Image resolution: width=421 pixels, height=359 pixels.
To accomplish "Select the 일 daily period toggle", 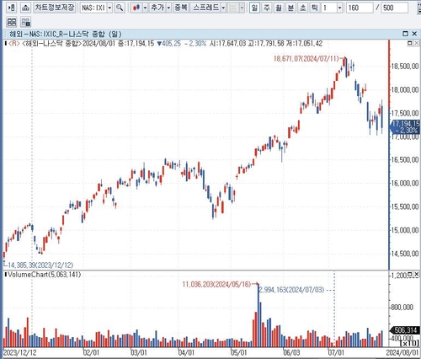I will tap(254, 8).
